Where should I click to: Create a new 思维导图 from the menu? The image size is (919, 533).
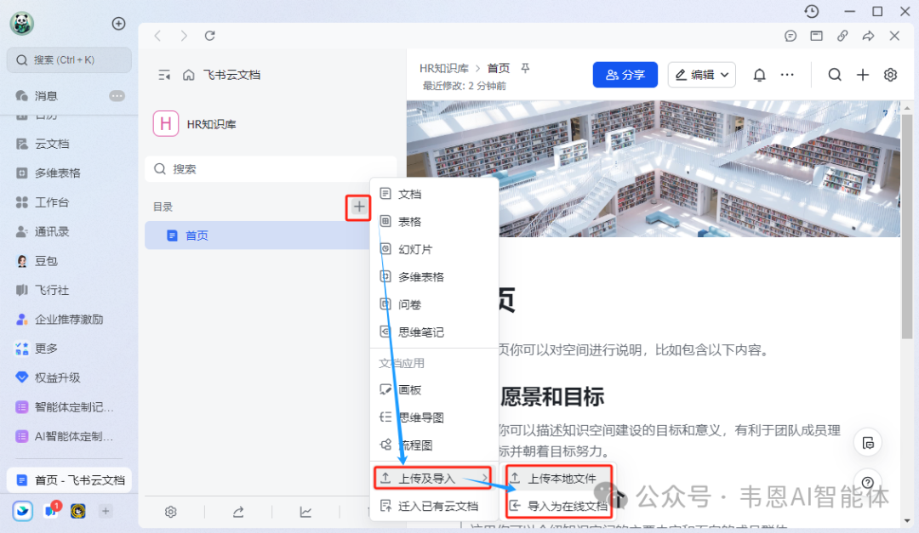(x=434, y=417)
